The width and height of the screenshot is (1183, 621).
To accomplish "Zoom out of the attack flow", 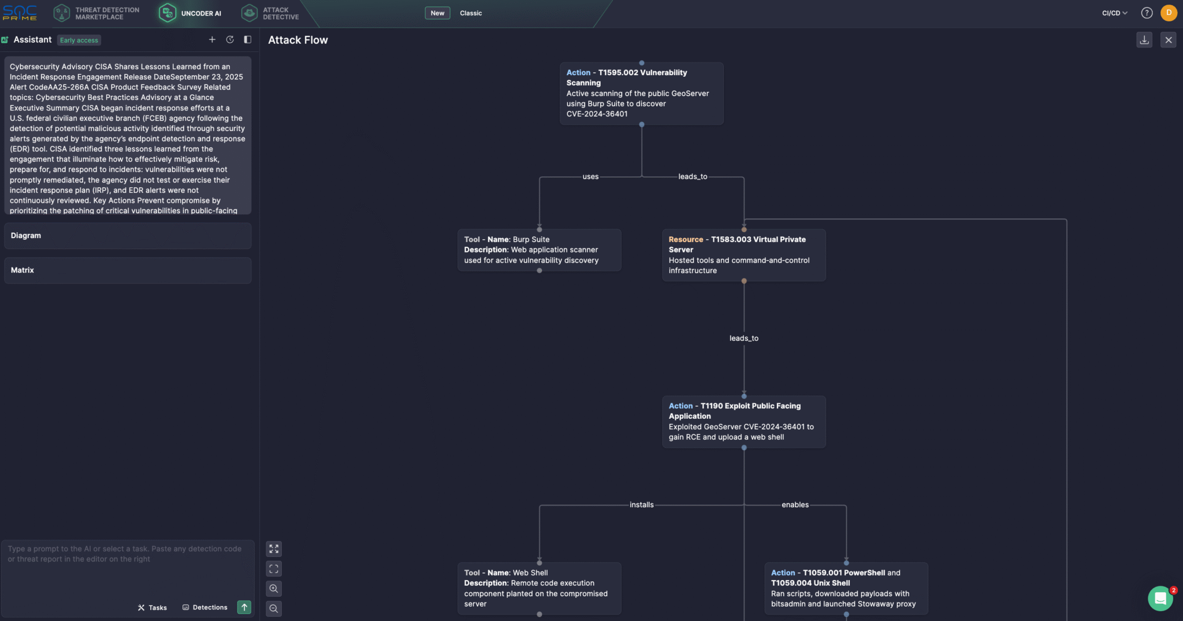I will [274, 608].
